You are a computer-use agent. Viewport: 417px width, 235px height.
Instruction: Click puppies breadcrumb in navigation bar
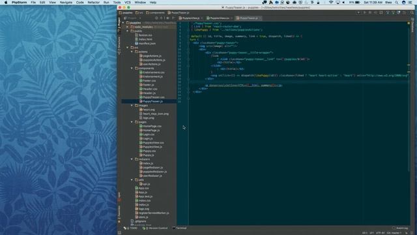coord(126,12)
